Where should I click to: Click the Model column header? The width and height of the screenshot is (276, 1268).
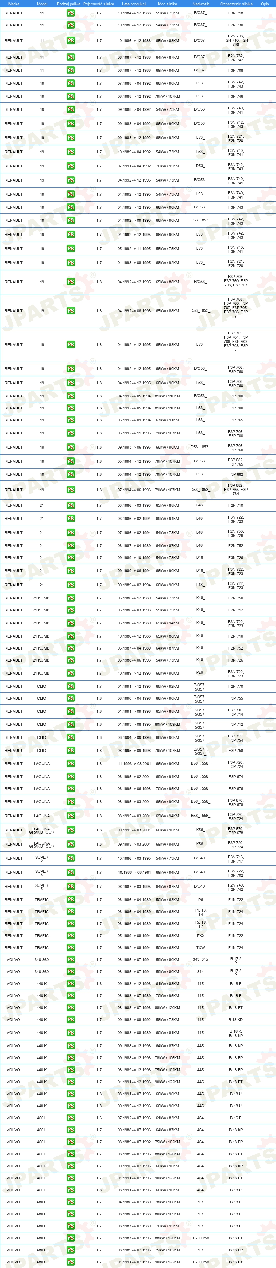[x=42, y=4]
